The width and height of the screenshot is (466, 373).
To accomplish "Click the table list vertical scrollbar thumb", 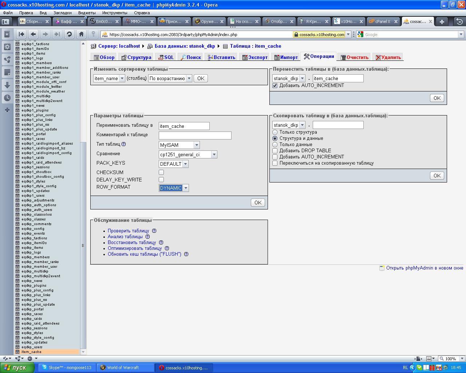I will 83,246.
